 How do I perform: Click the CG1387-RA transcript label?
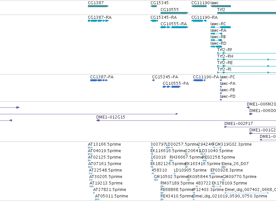pyautogui.click(x=100, y=17)
